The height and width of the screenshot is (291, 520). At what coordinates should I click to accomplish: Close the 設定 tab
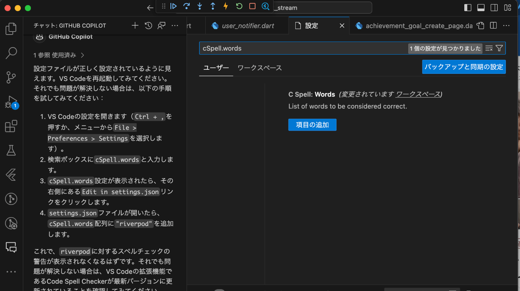tap(342, 26)
